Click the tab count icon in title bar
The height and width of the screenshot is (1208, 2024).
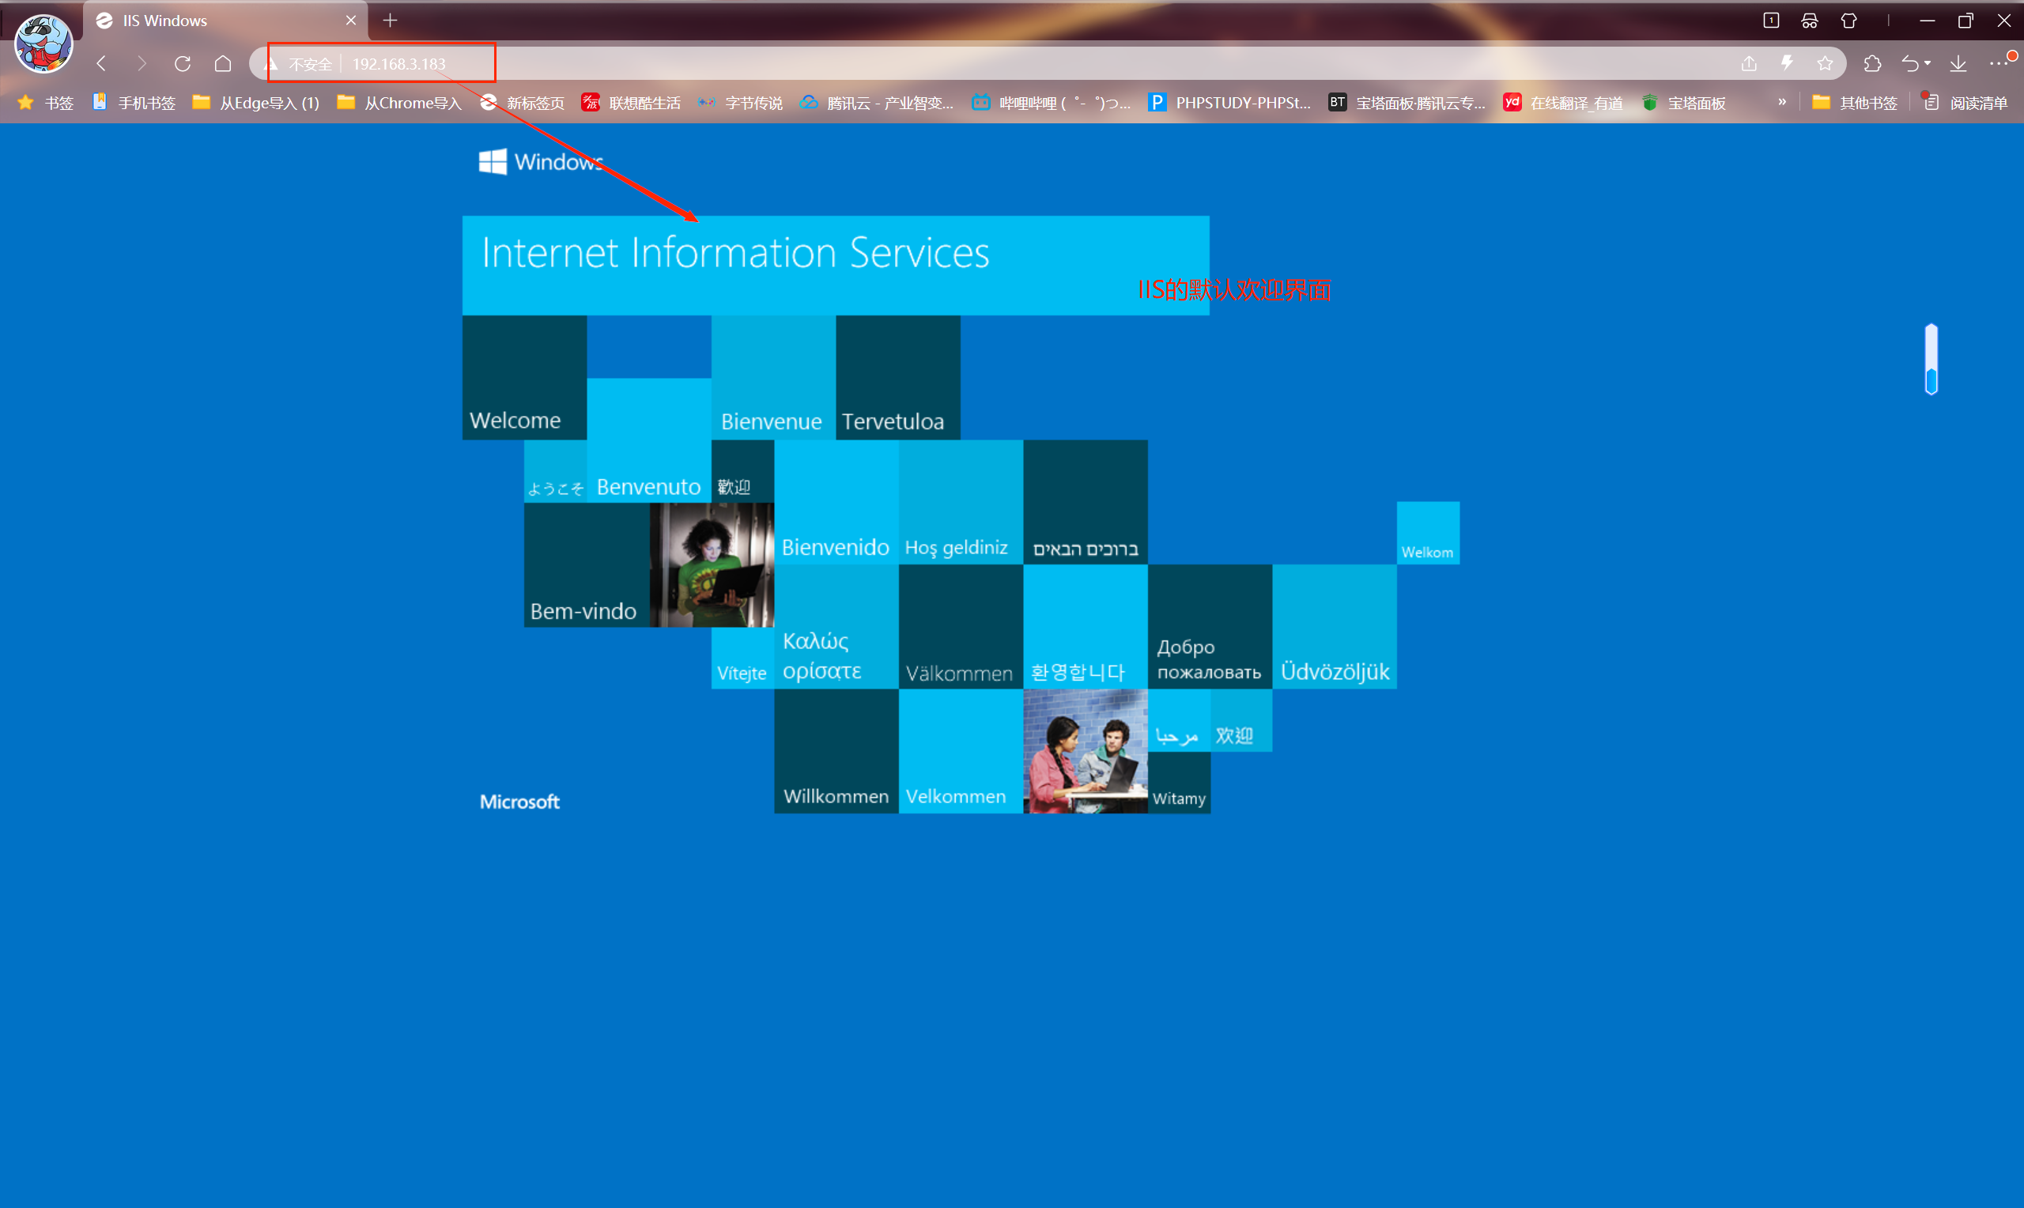[1771, 21]
